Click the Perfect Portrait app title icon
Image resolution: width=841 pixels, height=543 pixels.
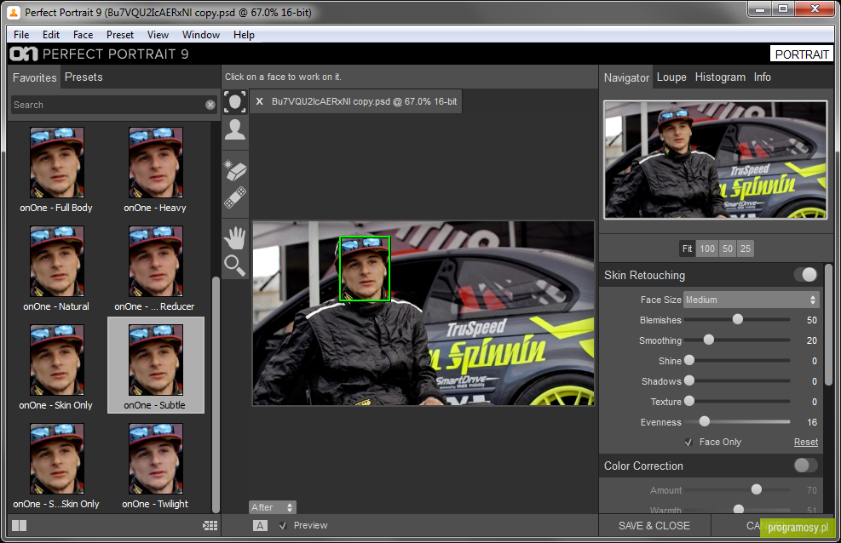(14, 12)
